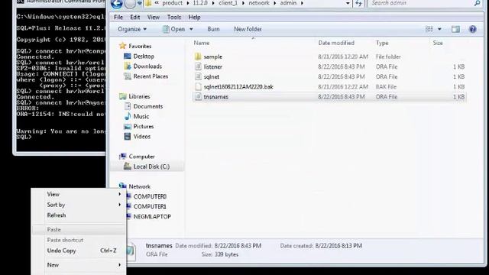Click the Command Prompt window text area
This screenshot has height=275, width=489.
pyautogui.click(x=61, y=81)
